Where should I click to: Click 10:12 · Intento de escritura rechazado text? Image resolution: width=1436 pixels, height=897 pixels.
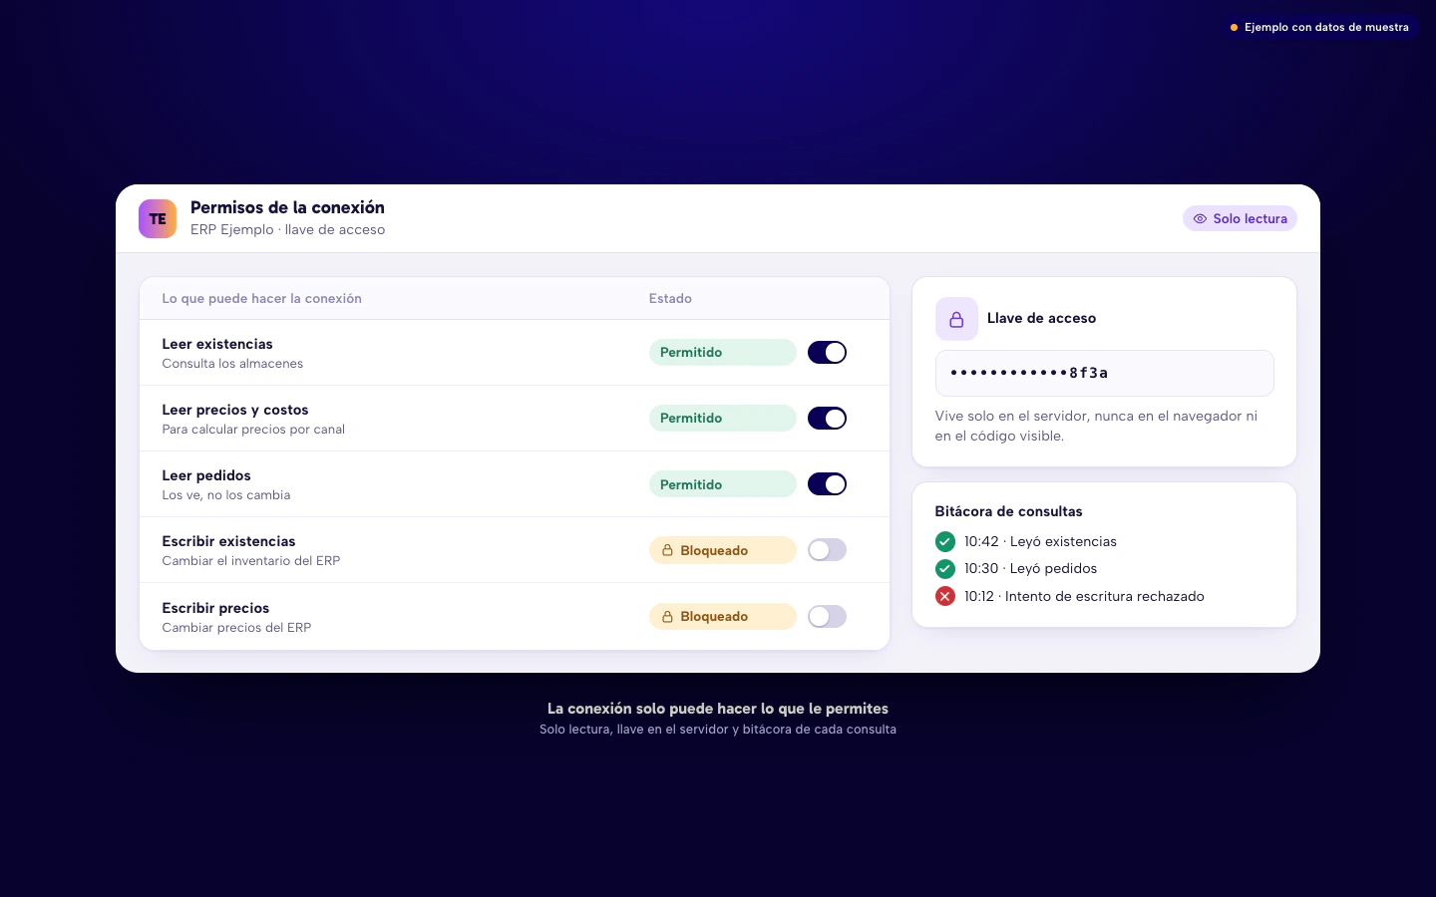tap(1084, 596)
